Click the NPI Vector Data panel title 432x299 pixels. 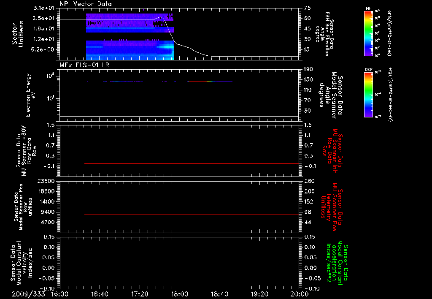pos(86,4)
